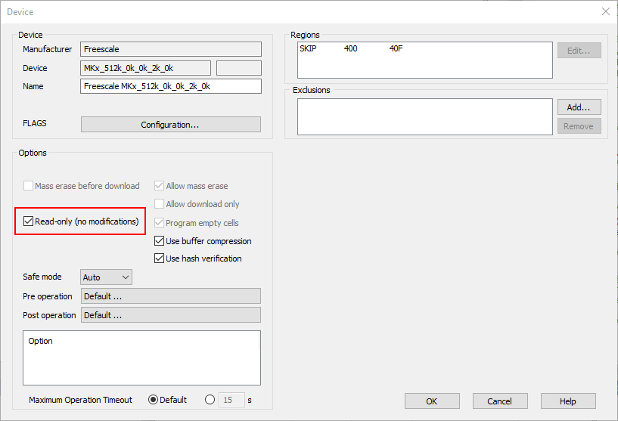Select Default operation timeout radio button
This screenshot has height=421, width=618.
coord(154,400)
